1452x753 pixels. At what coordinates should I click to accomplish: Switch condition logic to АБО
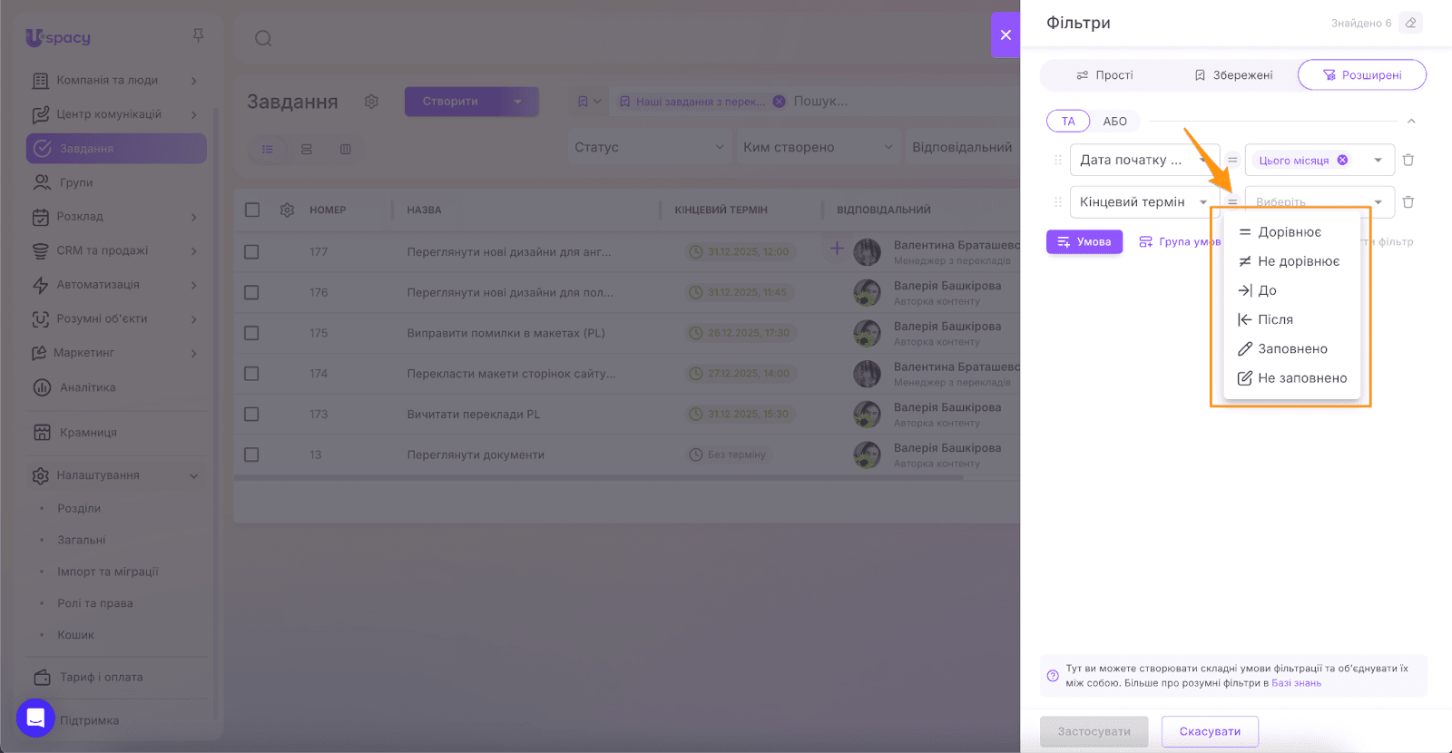1114,121
